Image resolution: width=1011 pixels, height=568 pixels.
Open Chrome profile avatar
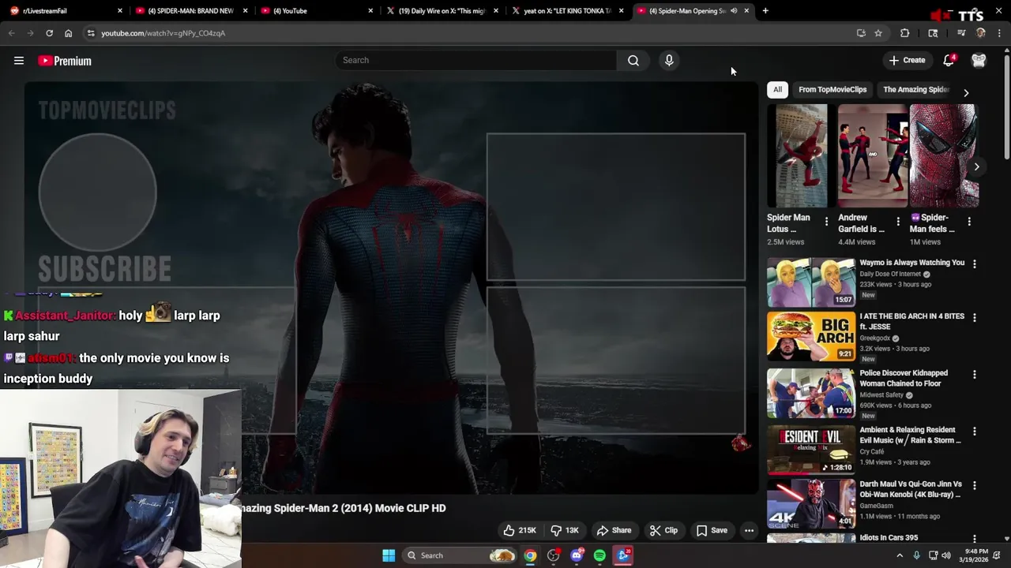pos(981,33)
